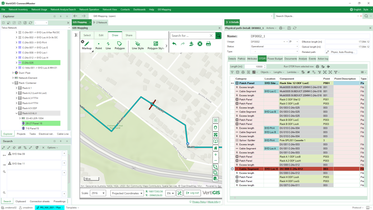Viewport: 373px width, 210px height.
Task: Select the Polygon draw tool
Action: coord(120,45)
